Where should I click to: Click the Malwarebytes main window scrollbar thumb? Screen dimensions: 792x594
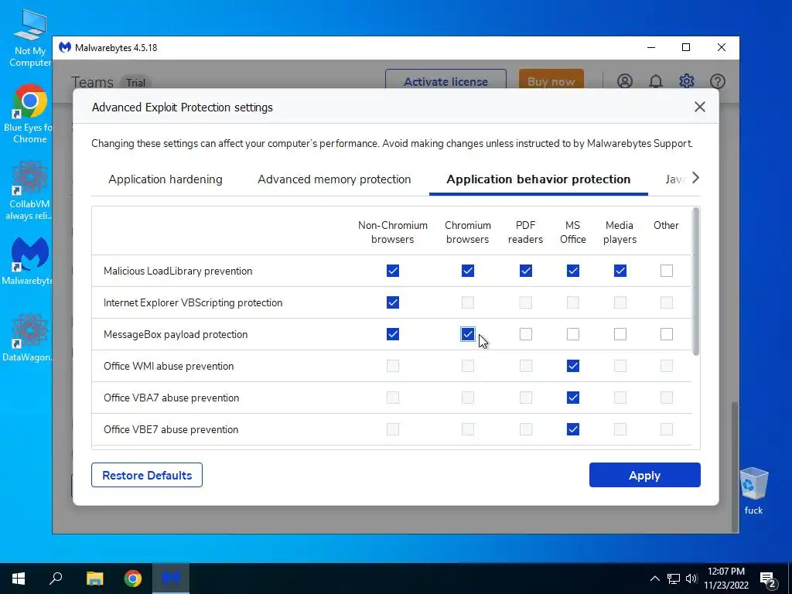tap(736, 466)
